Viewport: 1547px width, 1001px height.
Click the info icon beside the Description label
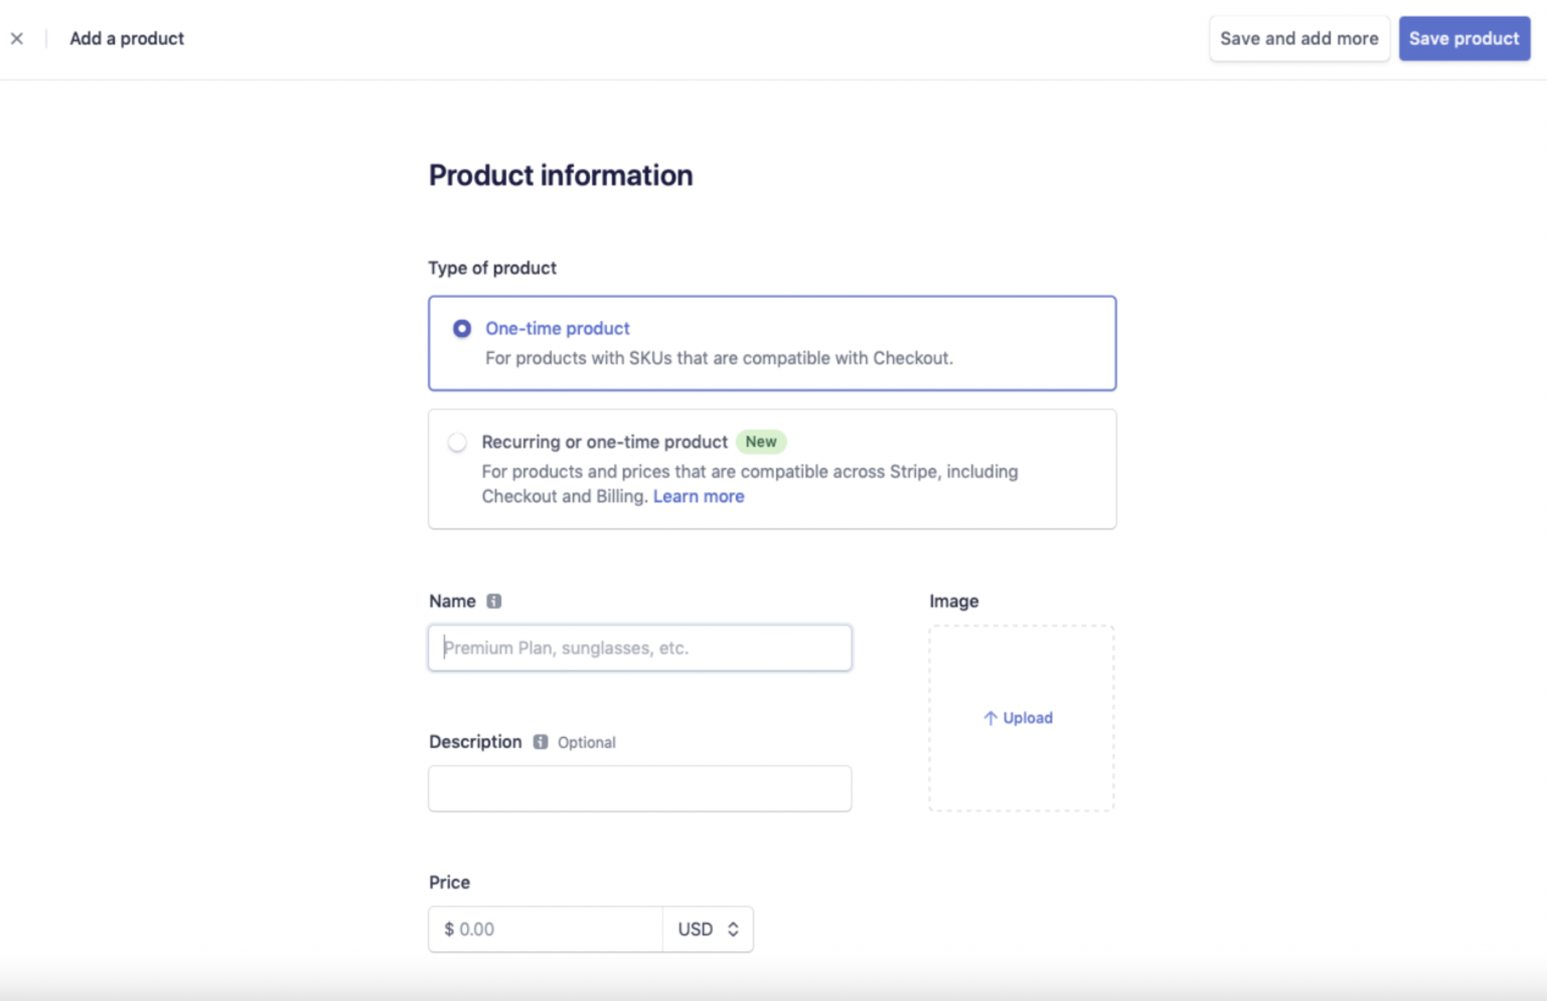[540, 742]
